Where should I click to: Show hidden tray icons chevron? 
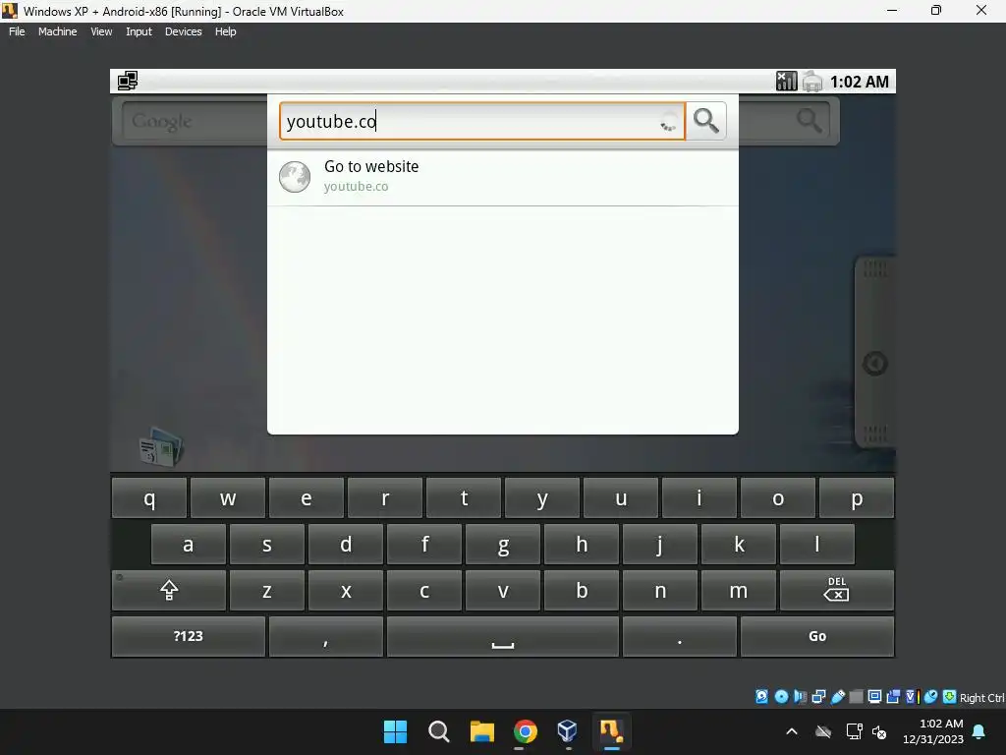tap(792, 731)
